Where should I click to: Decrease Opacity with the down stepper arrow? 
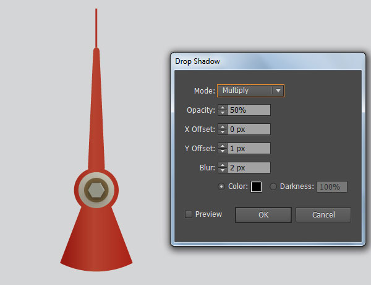[x=223, y=113]
